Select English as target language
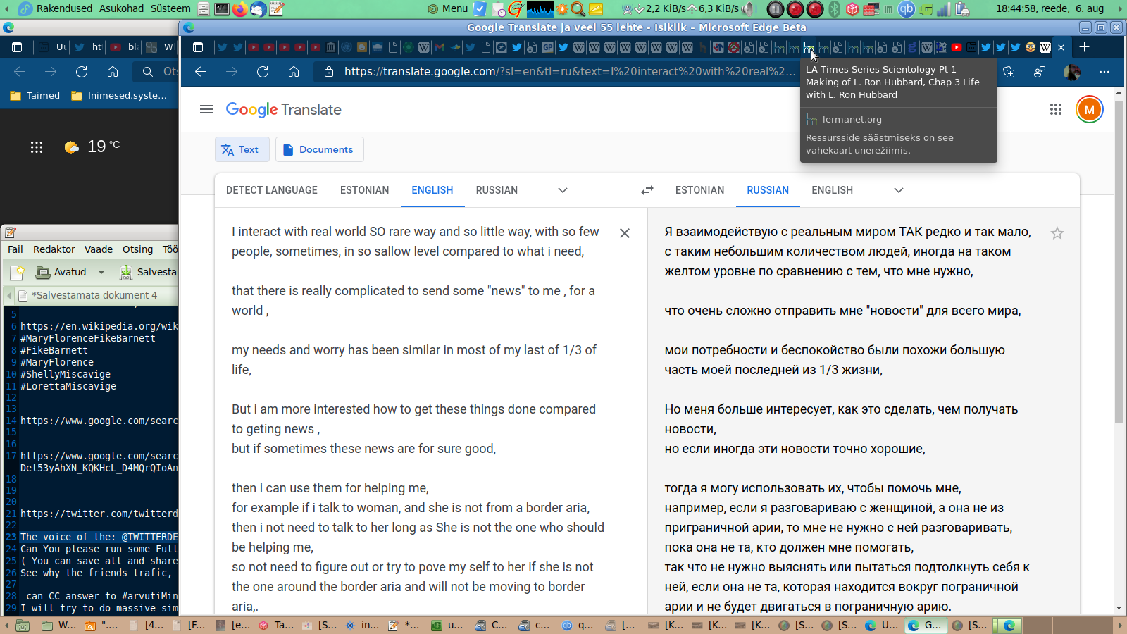Image resolution: width=1127 pixels, height=634 pixels. 832,190
